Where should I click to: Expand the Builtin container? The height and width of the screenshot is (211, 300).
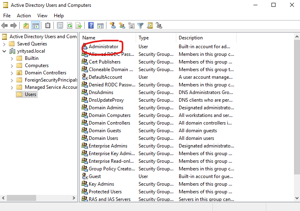(12, 58)
